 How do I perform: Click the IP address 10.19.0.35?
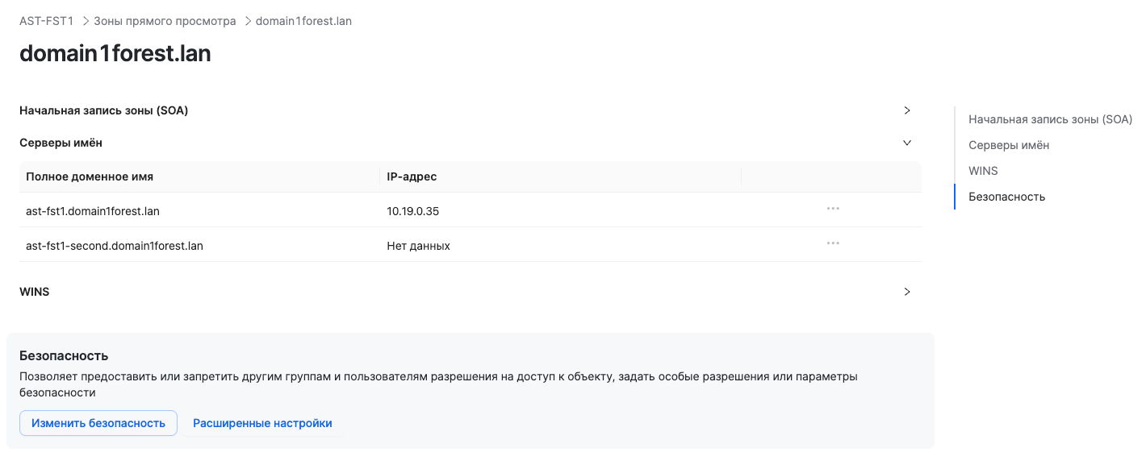click(x=412, y=210)
